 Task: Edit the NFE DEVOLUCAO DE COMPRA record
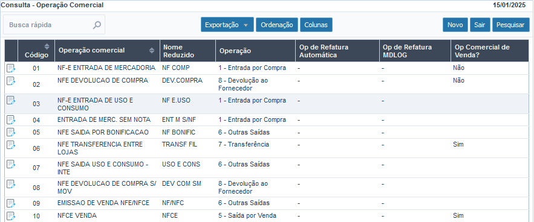(x=11, y=81)
